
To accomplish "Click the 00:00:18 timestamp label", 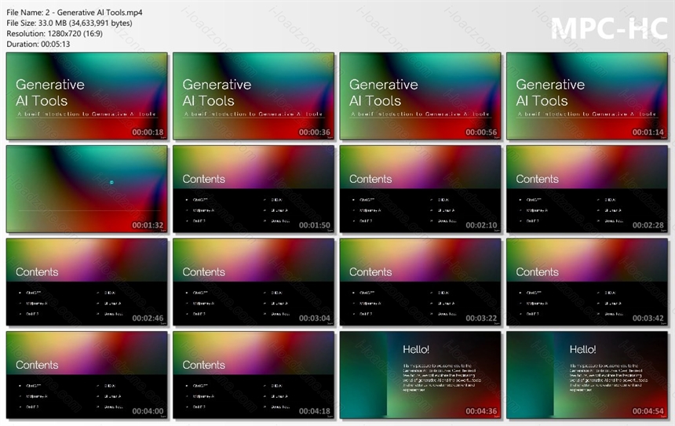I will pos(148,132).
